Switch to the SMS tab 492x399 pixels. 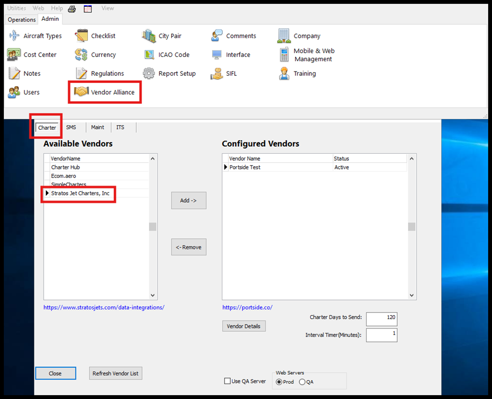coord(71,127)
